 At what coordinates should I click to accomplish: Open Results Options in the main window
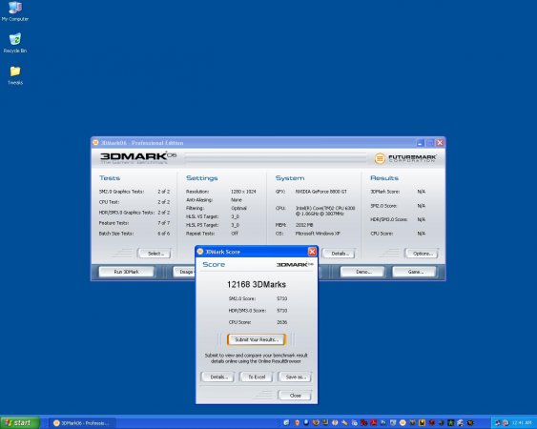coord(422,254)
